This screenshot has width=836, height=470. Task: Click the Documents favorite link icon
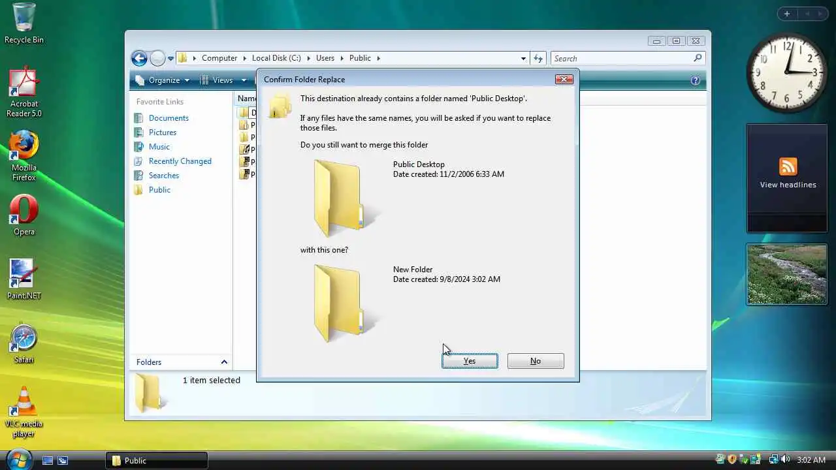pyautogui.click(x=138, y=118)
